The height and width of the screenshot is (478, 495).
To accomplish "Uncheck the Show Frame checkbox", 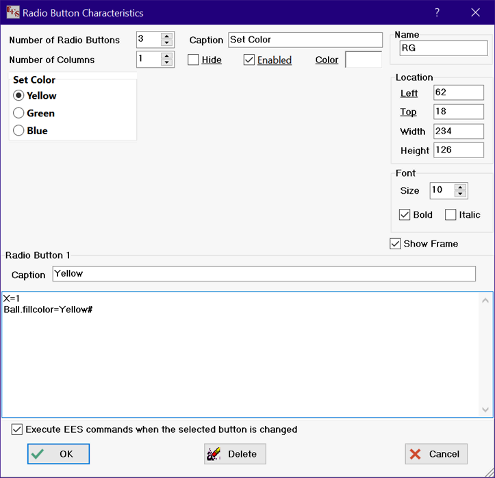I will point(395,244).
